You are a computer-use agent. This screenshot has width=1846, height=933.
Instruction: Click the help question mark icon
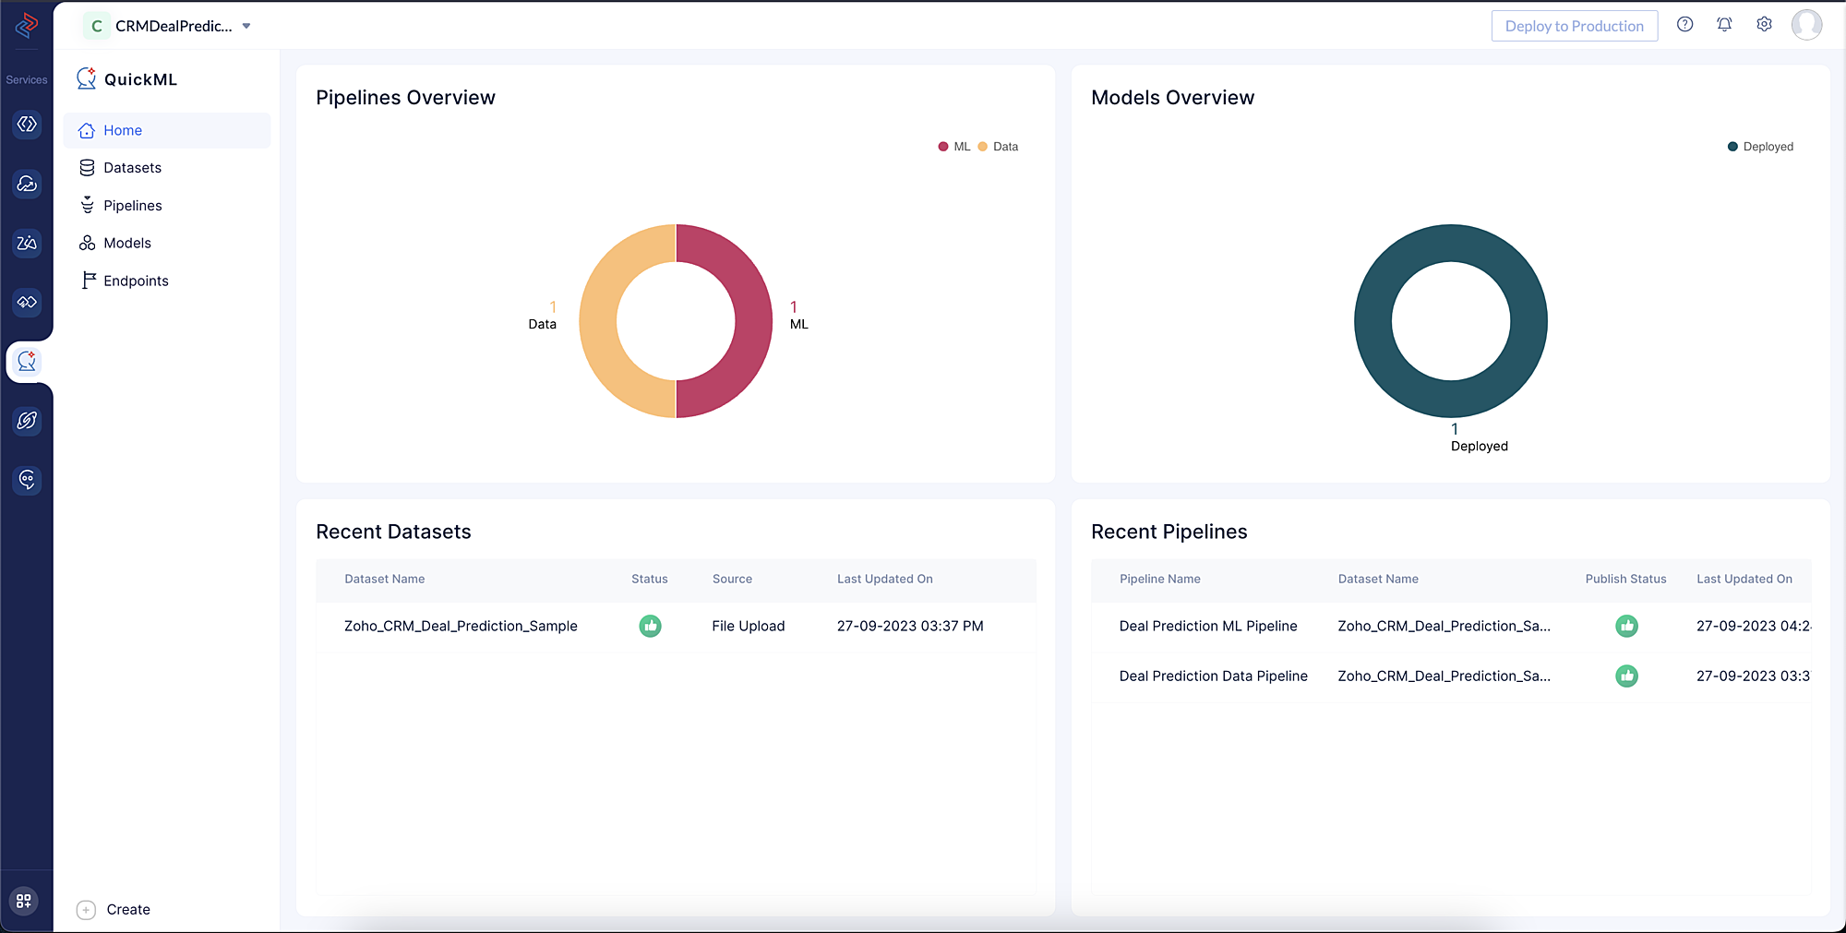(x=1684, y=25)
